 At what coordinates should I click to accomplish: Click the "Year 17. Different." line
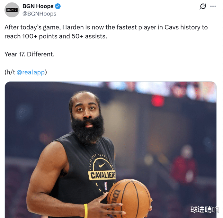coord(29,54)
